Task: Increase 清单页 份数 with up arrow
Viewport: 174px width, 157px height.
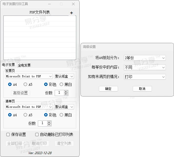Action: coord(49,122)
